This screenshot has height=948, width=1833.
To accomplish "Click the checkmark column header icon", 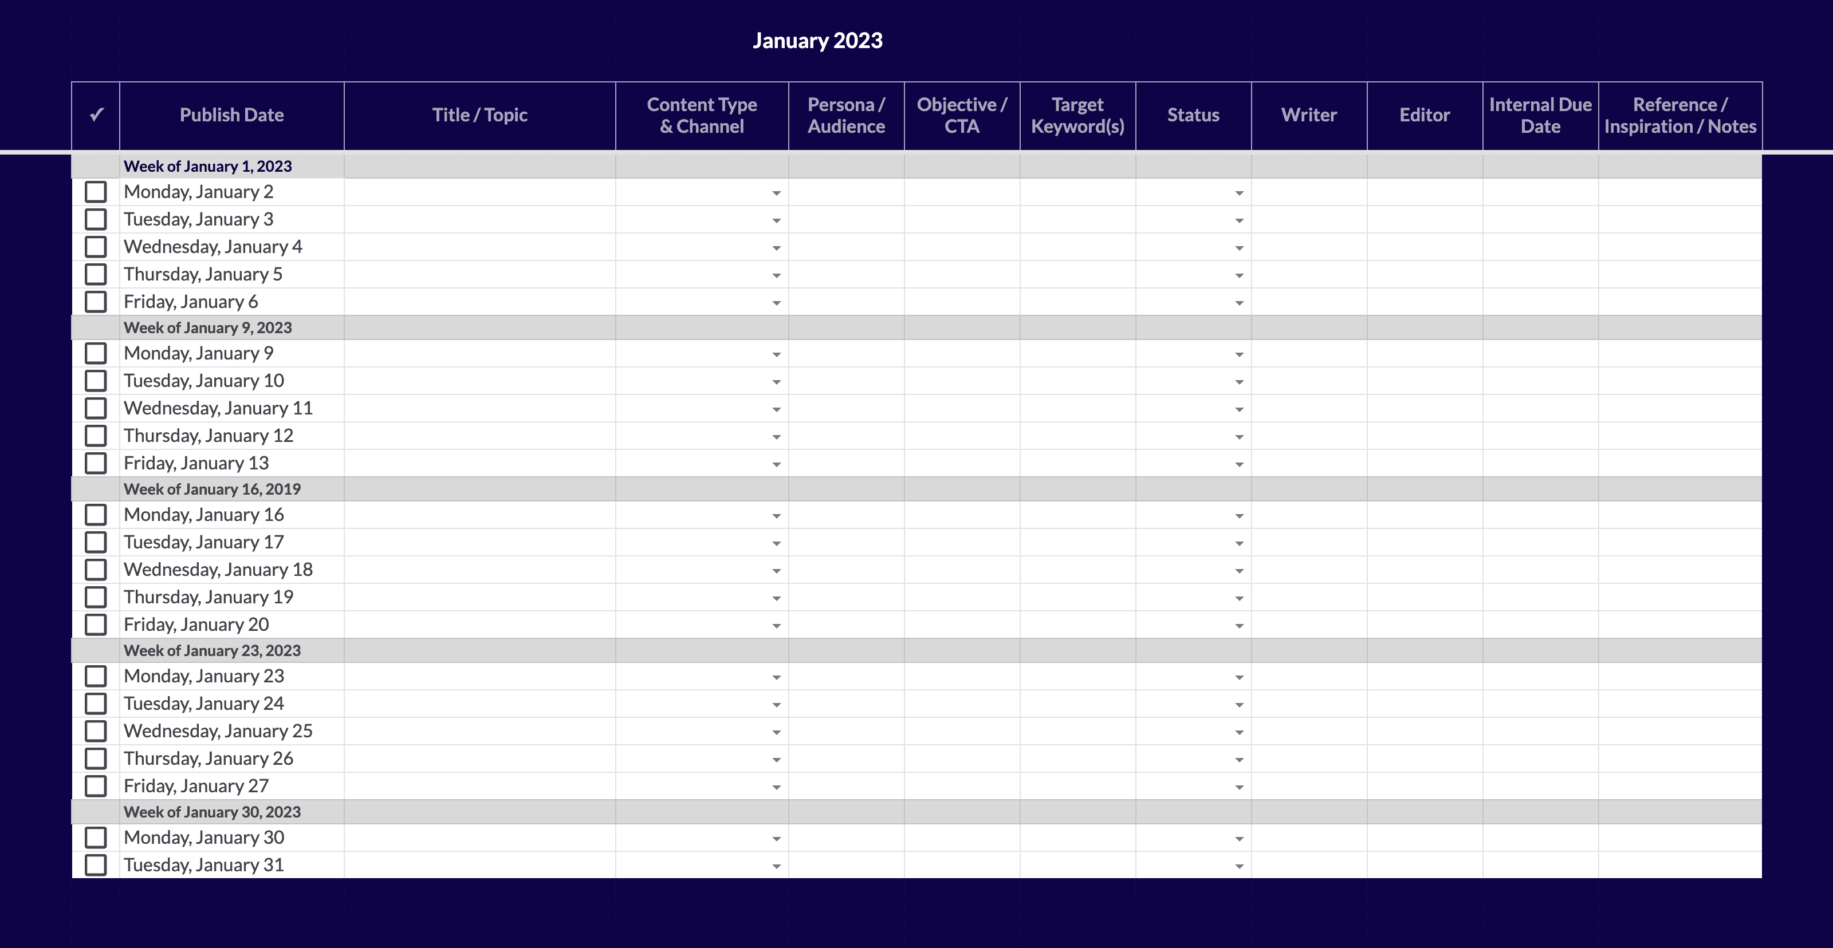I will tap(97, 114).
